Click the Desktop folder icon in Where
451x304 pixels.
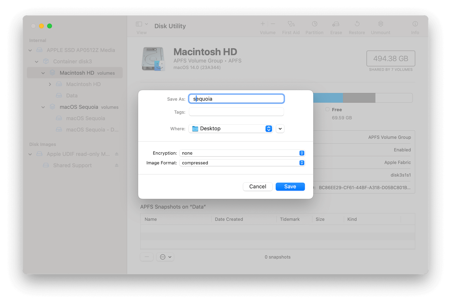click(195, 129)
